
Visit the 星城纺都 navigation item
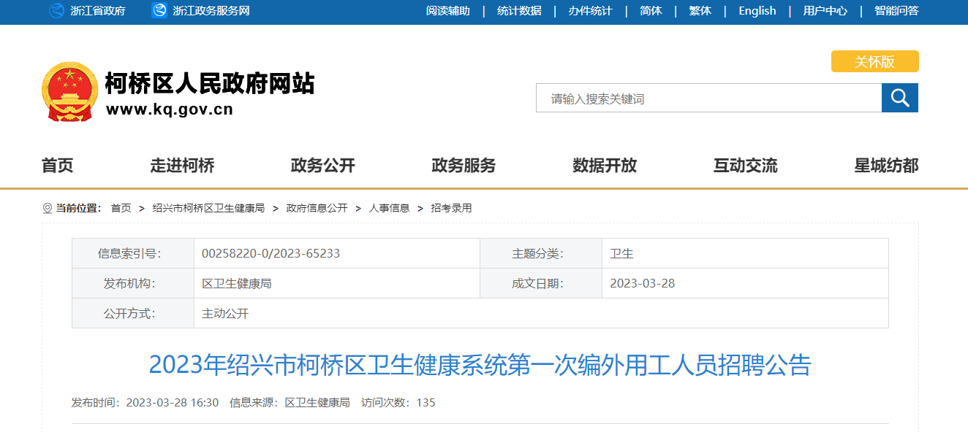(886, 166)
